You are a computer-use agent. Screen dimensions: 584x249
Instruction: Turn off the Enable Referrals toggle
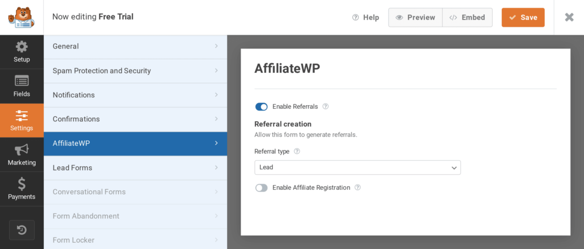pos(261,107)
